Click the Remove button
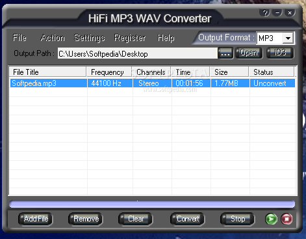Viewport: 306px width, 239px height. [86, 219]
